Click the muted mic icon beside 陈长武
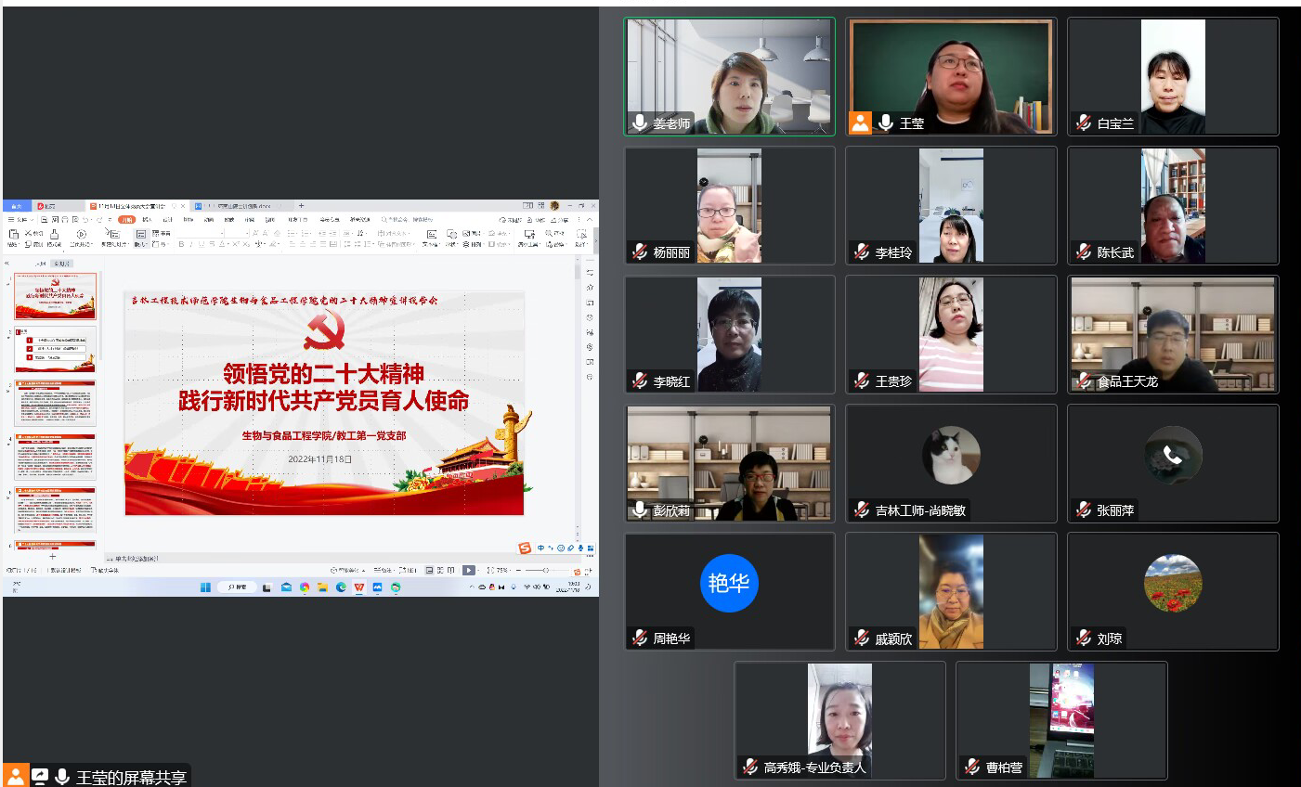 tap(1083, 252)
